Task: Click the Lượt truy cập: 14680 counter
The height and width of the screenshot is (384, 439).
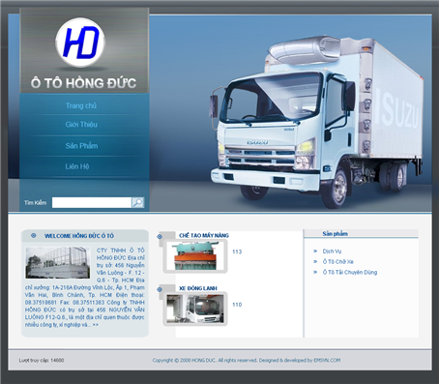Action: 42,360
